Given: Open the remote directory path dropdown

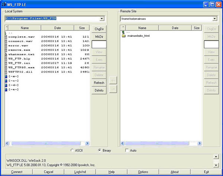Looking at the screenshot, I should 214,19.
